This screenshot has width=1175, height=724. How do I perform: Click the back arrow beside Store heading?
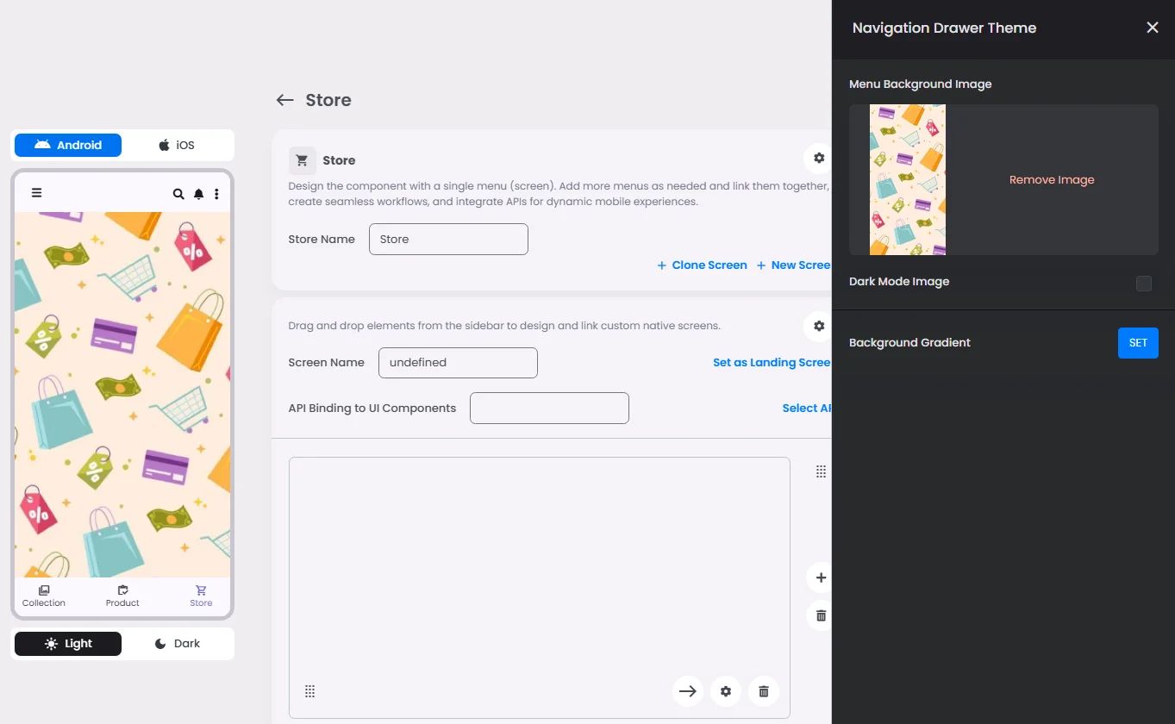(284, 100)
